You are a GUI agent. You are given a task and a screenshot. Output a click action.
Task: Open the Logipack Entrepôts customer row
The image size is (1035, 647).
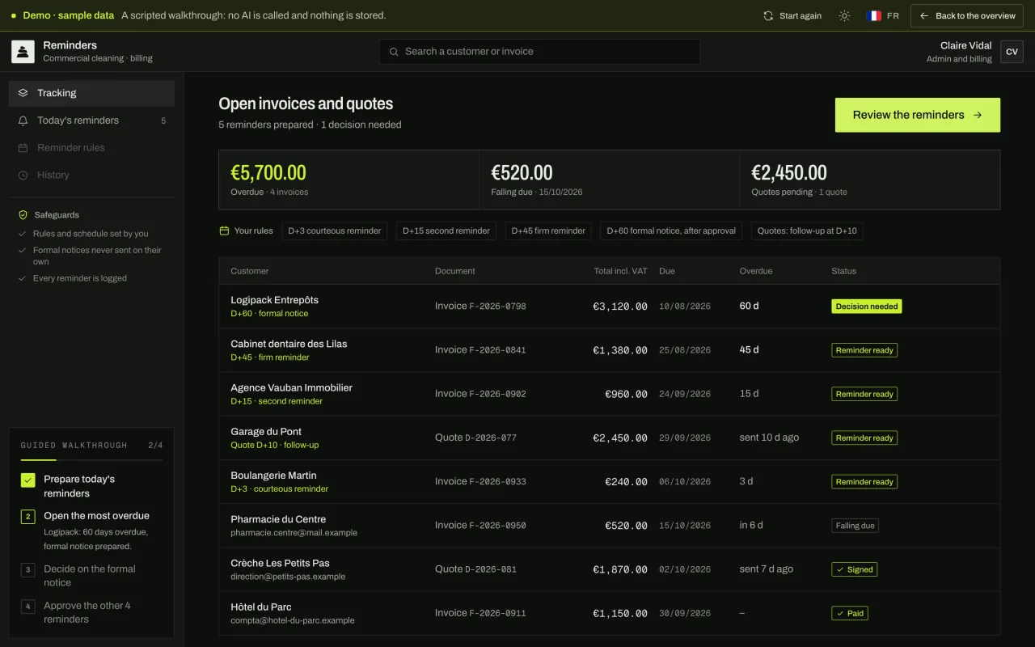609,307
